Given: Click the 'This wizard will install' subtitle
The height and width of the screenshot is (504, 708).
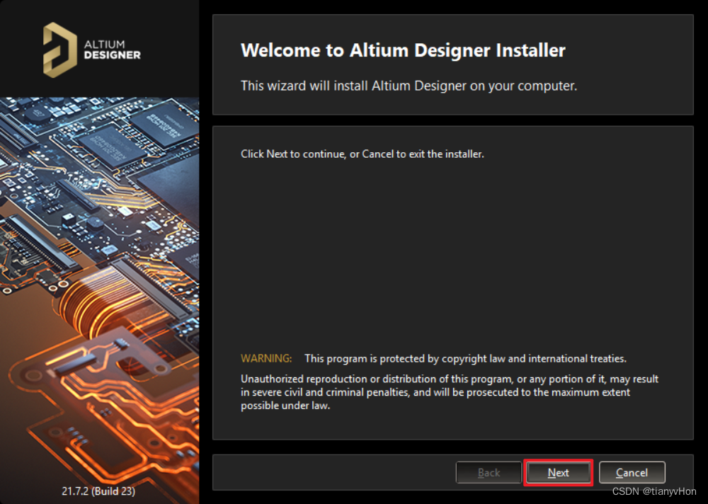Looking at the screenshot, I should (x=409, y=86).
